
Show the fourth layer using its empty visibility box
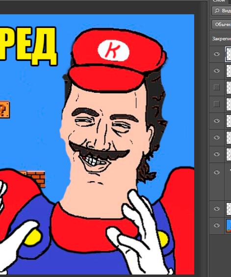pos(217,104)
